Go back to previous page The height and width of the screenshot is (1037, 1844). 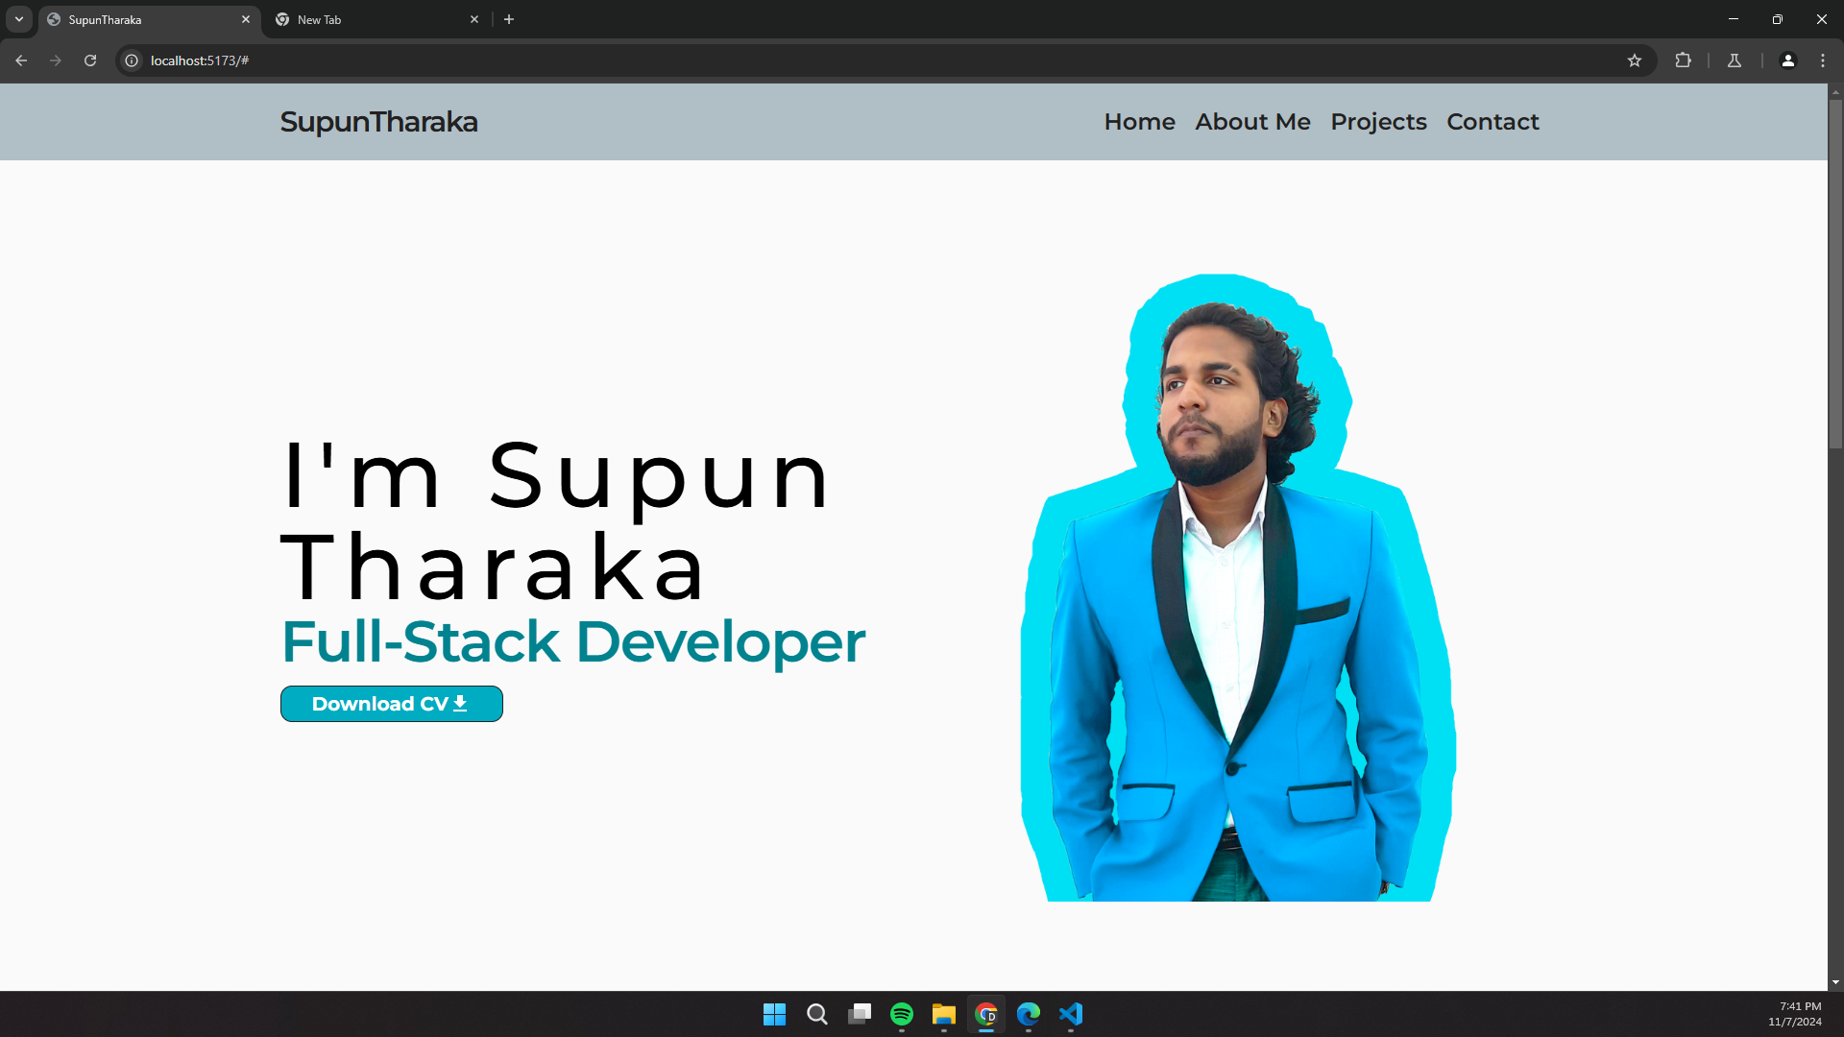point(21,60)
